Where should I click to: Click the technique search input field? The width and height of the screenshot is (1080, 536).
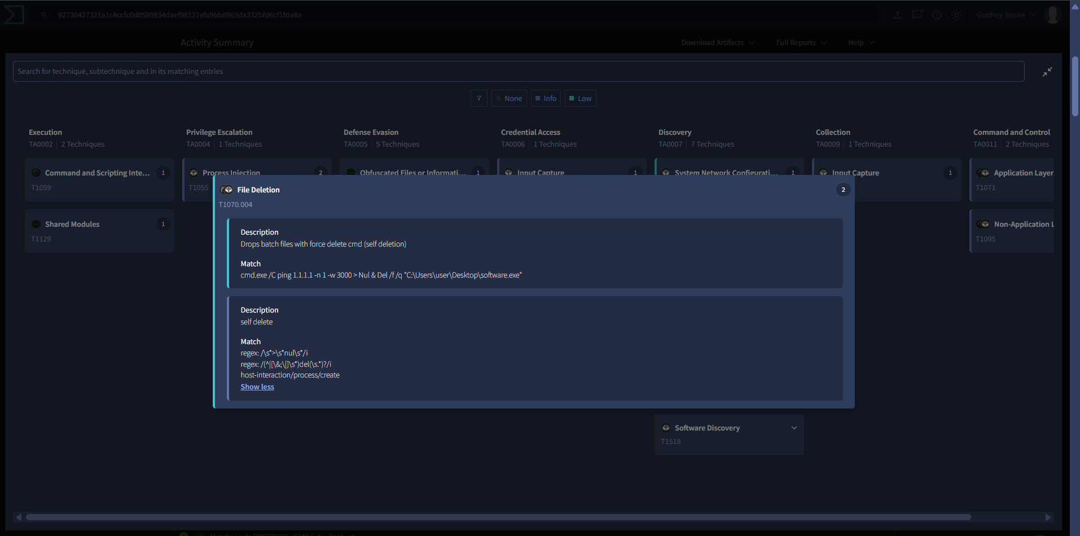[x=518, y=72]
